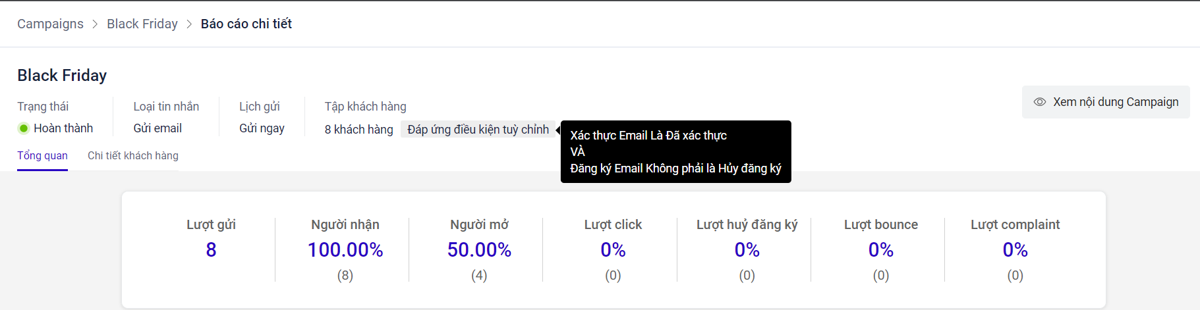Select the Lượt huỷ đăng ký 0% value
The width and height of the screenshot is (1200, 310).
747,250
